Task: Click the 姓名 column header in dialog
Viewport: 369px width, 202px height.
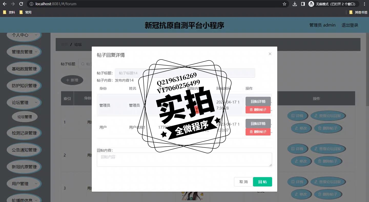Action: tap(132, 88)
